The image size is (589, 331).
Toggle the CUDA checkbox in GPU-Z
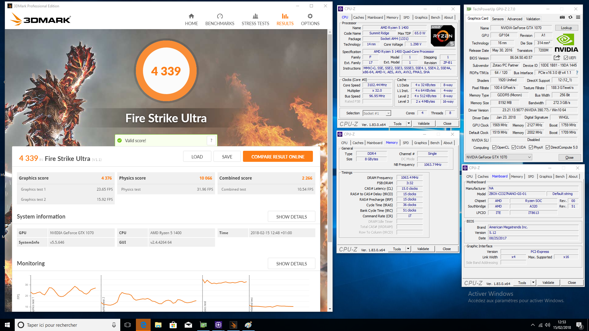pos(514,147)
